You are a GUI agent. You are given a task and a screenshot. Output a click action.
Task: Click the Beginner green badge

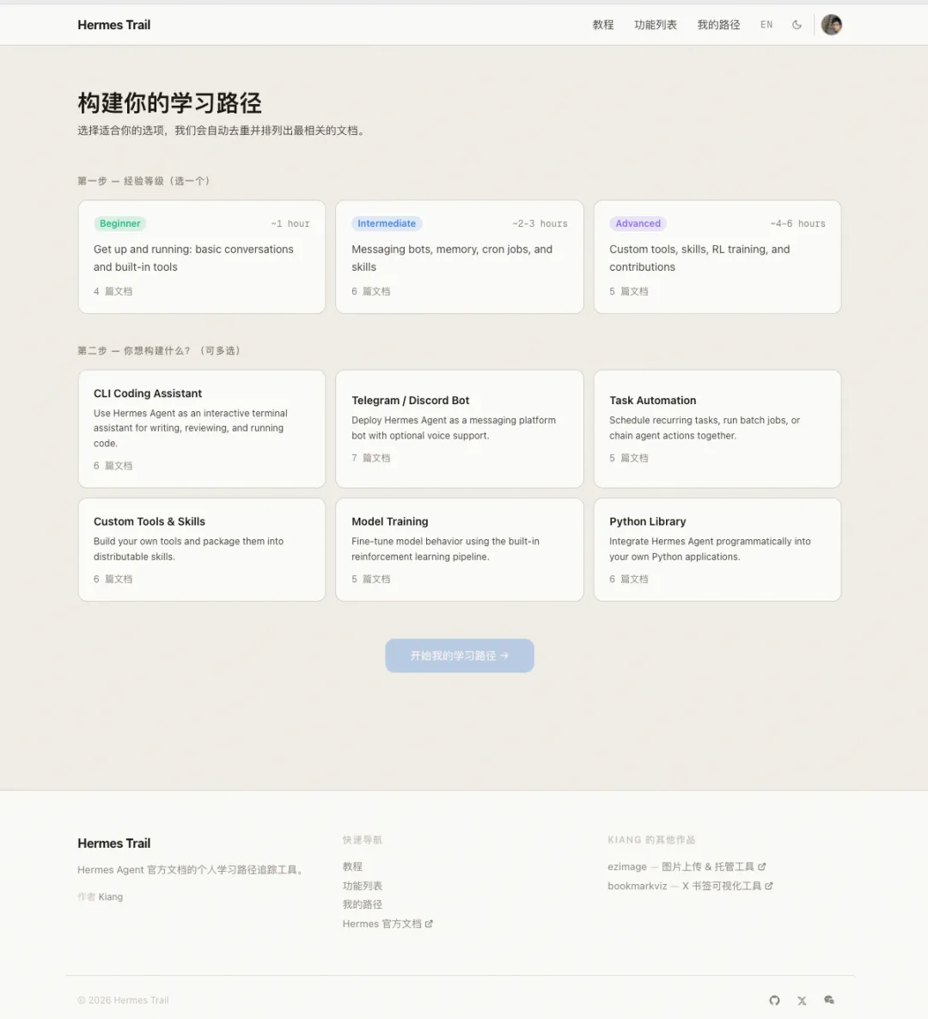(x=120, y=224)
